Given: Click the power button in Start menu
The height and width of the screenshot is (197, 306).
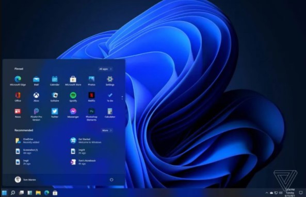Looking at the screenshot, I should click(x=111, y=180).
